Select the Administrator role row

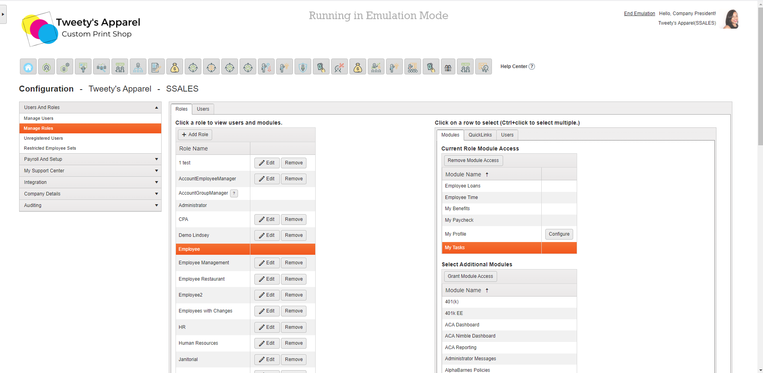(x=246, y=205)
